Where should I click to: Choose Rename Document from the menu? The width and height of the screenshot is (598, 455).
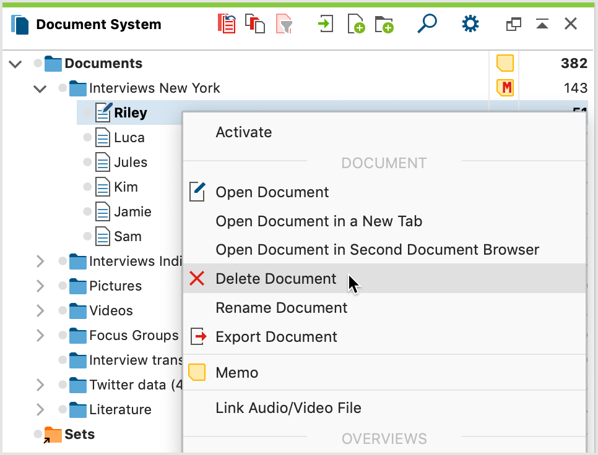pos(384,308)
